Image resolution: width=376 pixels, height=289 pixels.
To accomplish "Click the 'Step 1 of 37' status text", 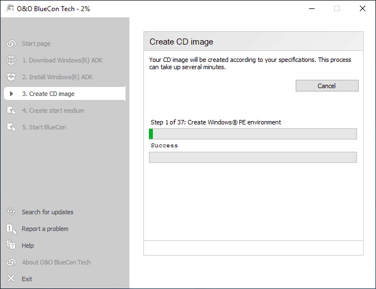I will point(215,122).
